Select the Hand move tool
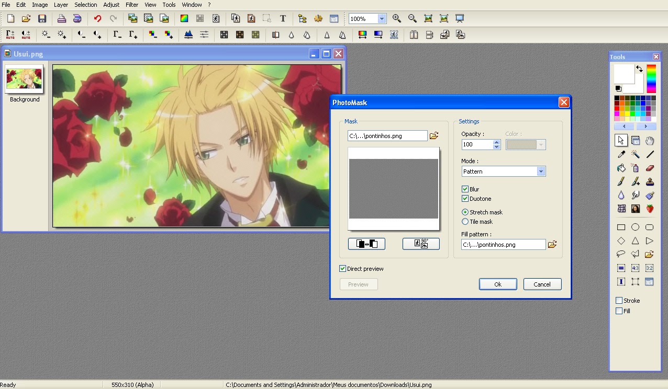 (650, 140)
